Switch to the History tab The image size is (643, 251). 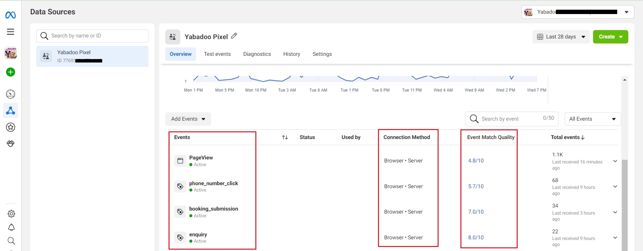pos(292,54)
